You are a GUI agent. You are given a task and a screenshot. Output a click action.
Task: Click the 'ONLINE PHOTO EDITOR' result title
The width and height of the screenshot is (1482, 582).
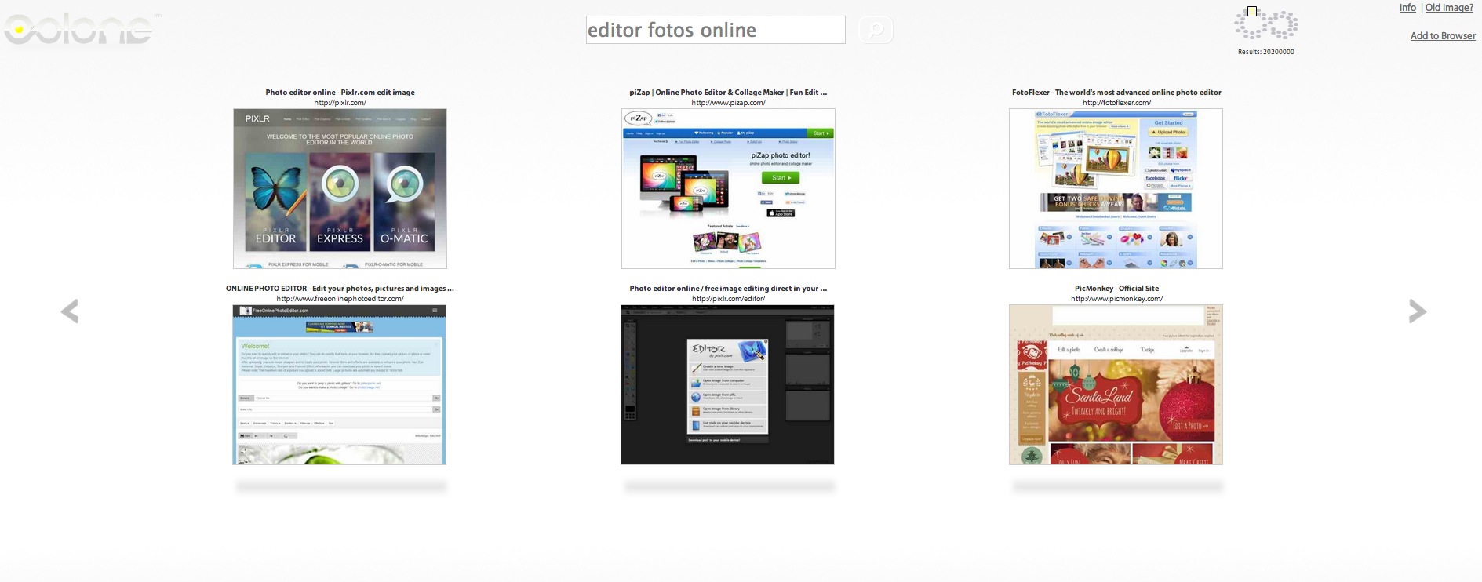[x=340, y=289]
